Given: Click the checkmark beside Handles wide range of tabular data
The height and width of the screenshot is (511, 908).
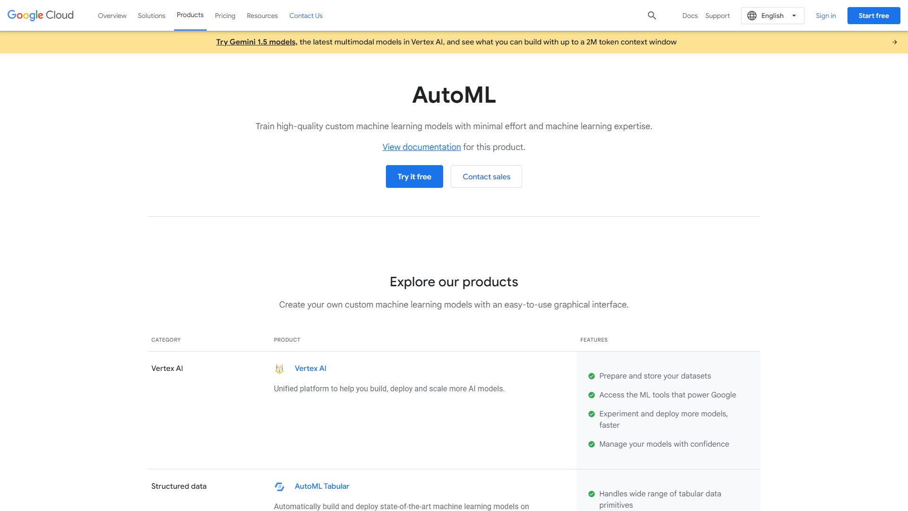Looking at the screenshot, I should tap(592, 494).
